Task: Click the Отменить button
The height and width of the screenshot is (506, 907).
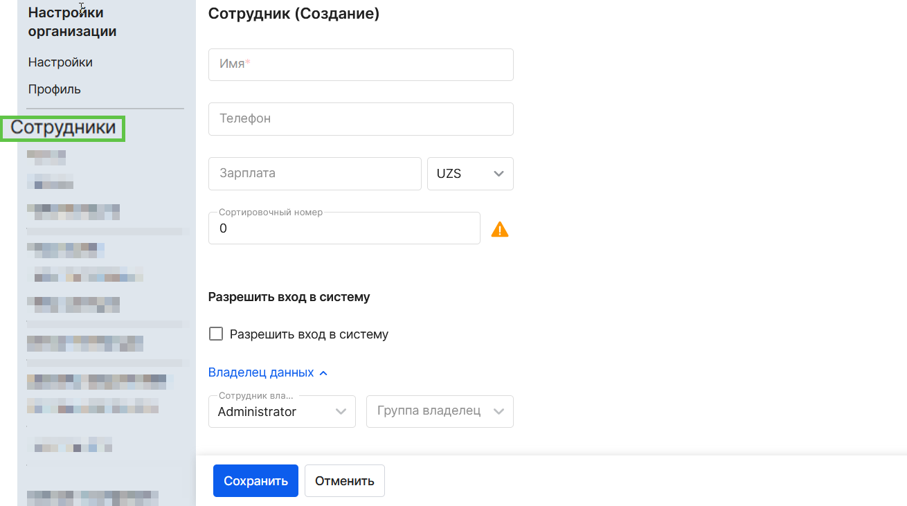Action: (345, 481)
